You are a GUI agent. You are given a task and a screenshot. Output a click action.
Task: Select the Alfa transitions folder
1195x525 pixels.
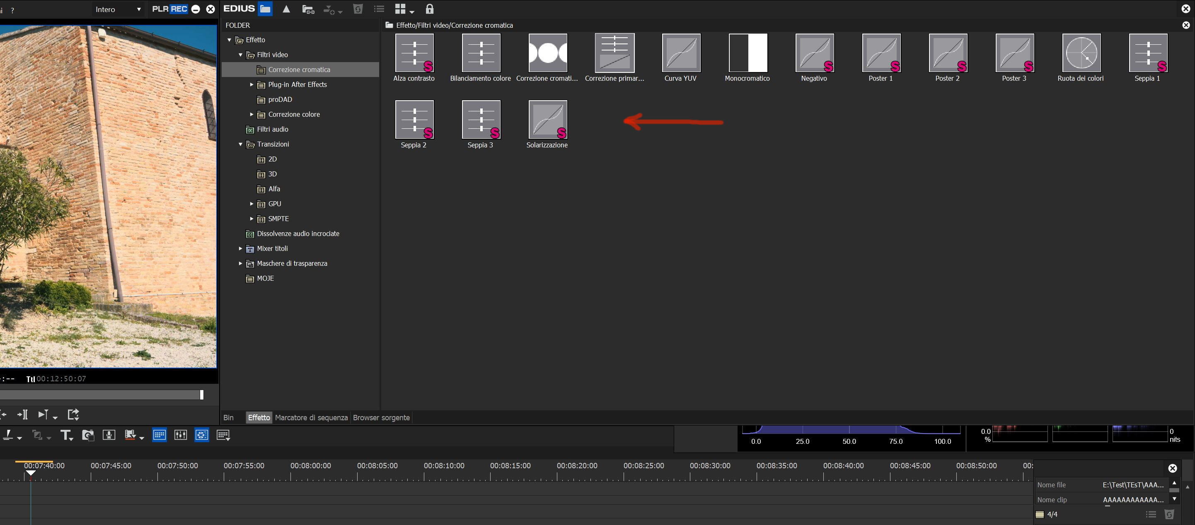pos(274,188)
